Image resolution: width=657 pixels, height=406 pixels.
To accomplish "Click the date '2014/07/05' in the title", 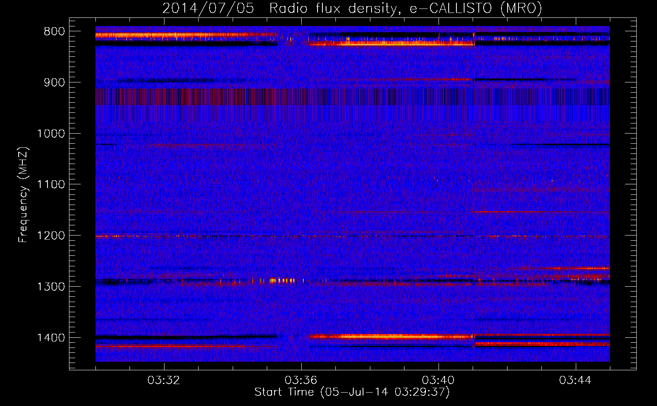I will click(208, 8).
